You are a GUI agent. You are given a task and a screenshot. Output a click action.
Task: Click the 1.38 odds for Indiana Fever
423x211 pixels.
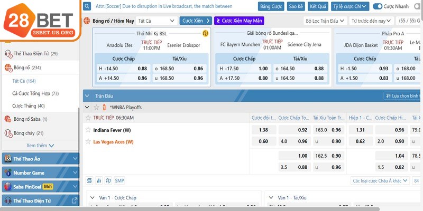(x=263, y=130)
